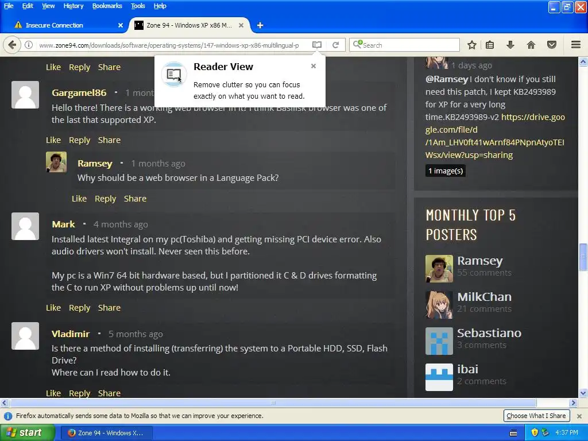588x441 pixels.
Task: Close the Mozilla data notification bar
Action: tap(579, 416)
